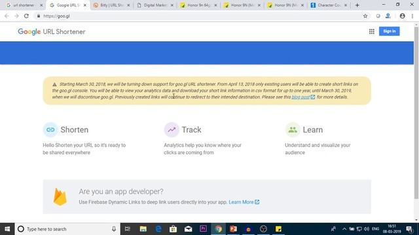Click the Track analytics icon
Screen dimensions: 419x235
tap(172, 129)
